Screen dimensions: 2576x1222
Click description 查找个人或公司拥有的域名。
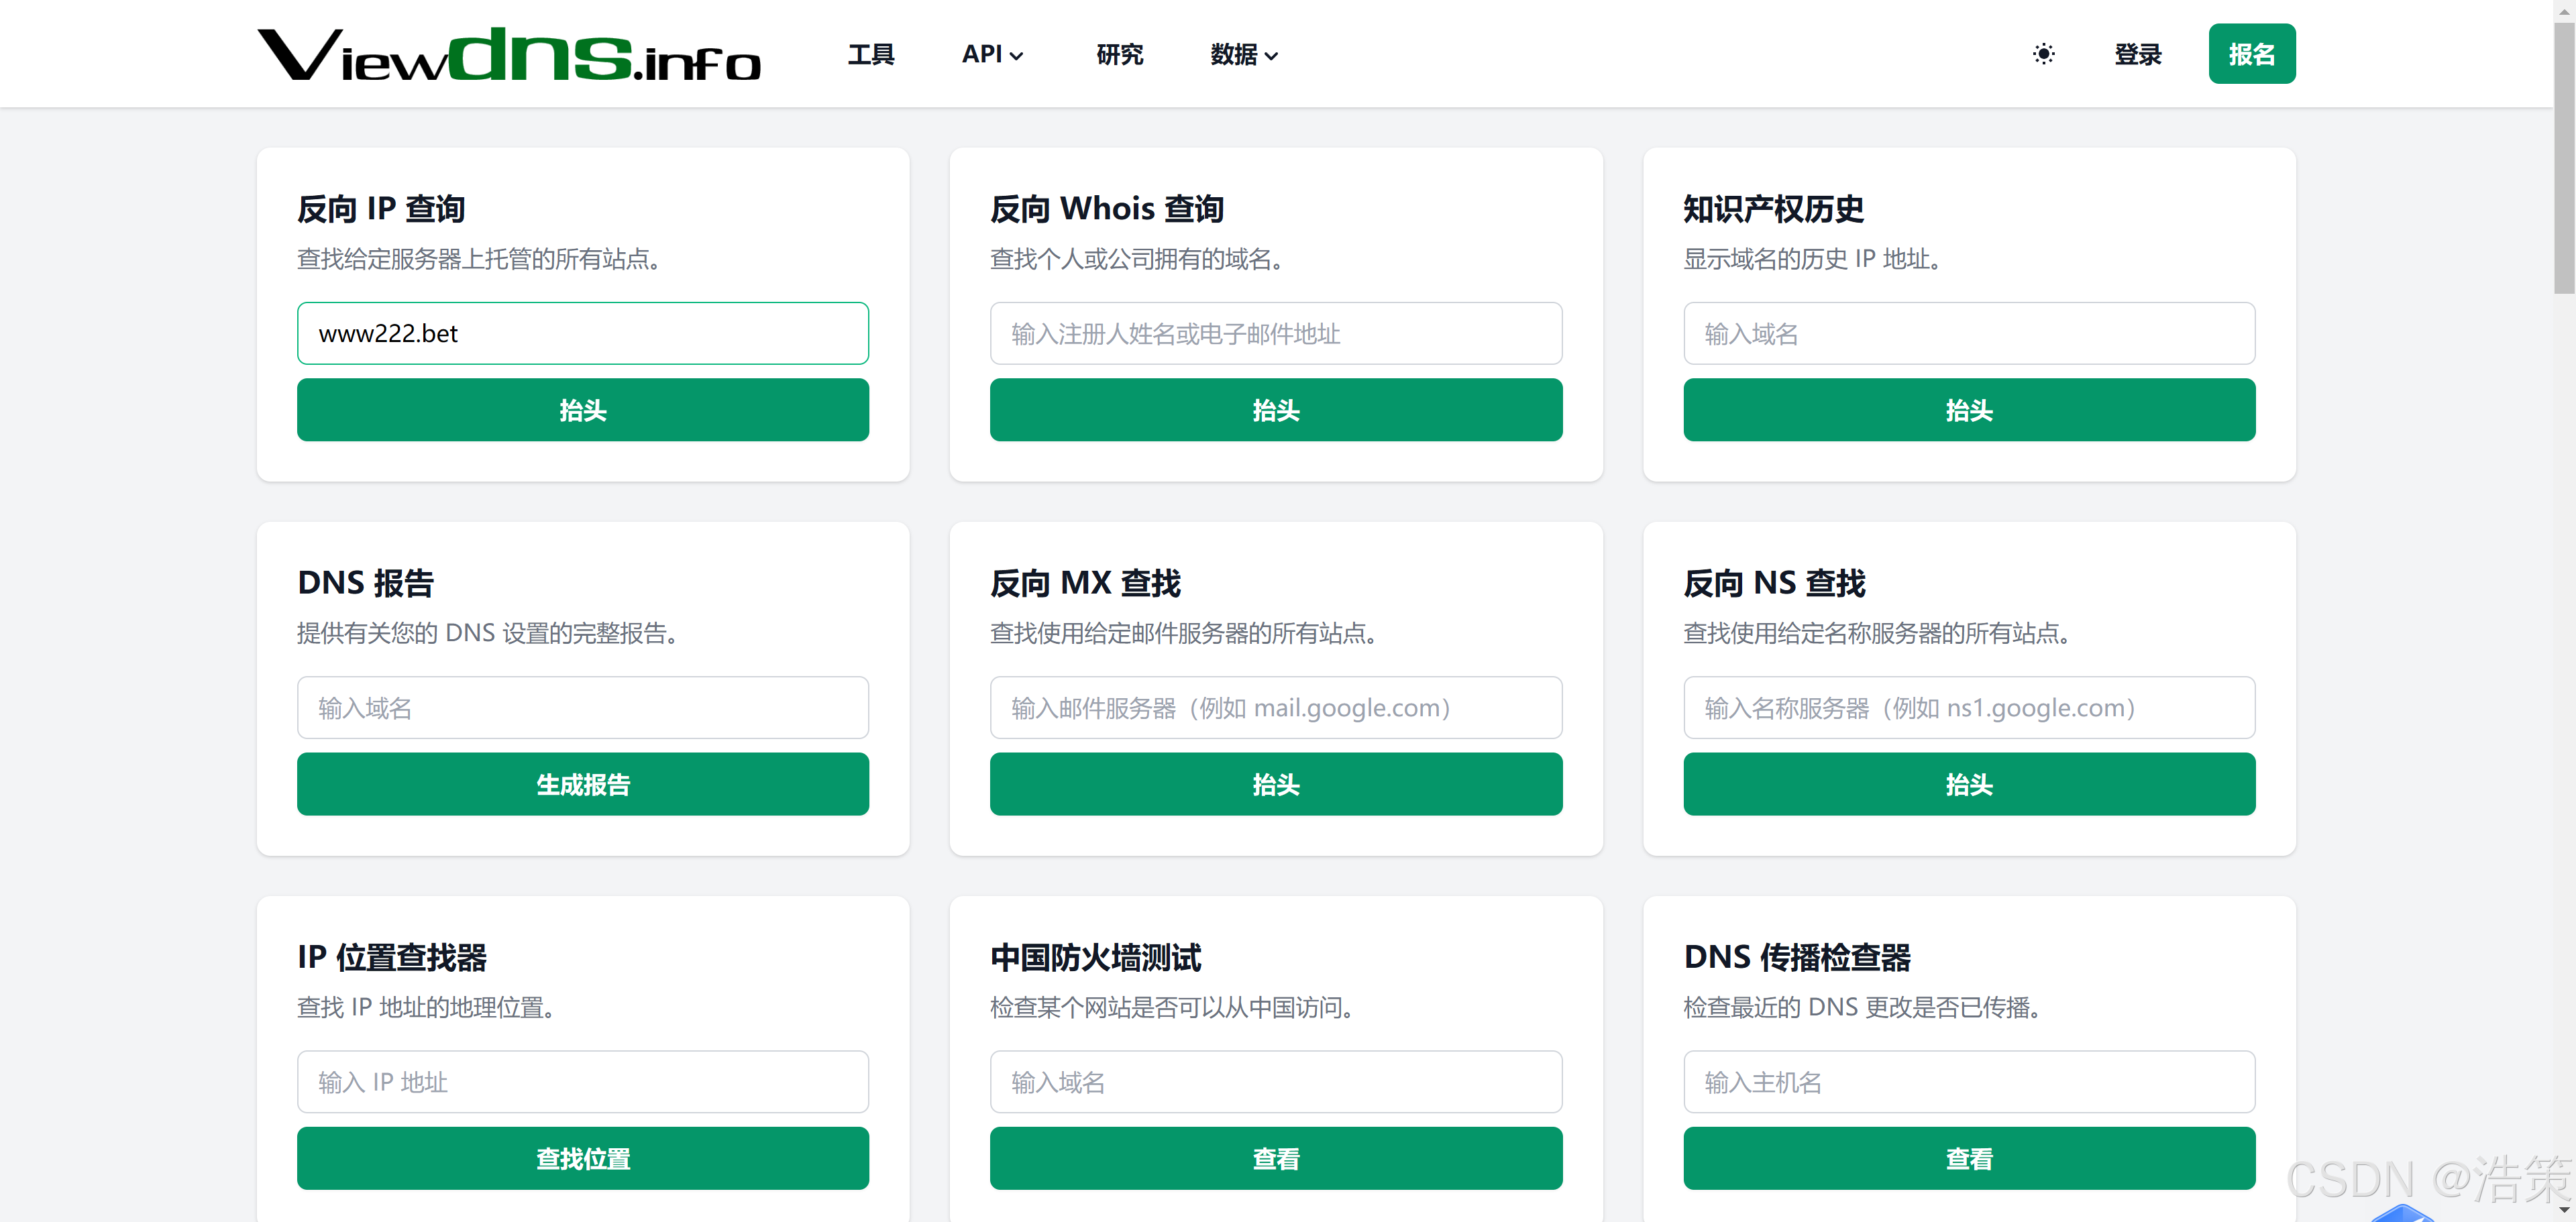point(1137,259)
